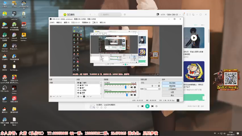This screenshot has height=136, width=242.
Task: Open OBS Studio desktop shortcut
Action: pyautogui.click(x=5, y=89)
